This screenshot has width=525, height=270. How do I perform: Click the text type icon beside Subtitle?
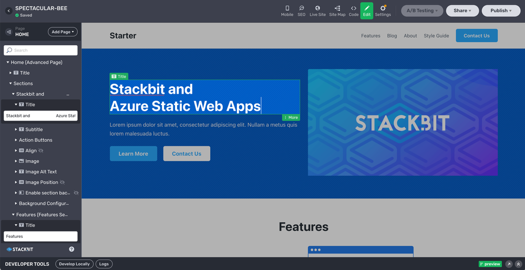[22, 129]
